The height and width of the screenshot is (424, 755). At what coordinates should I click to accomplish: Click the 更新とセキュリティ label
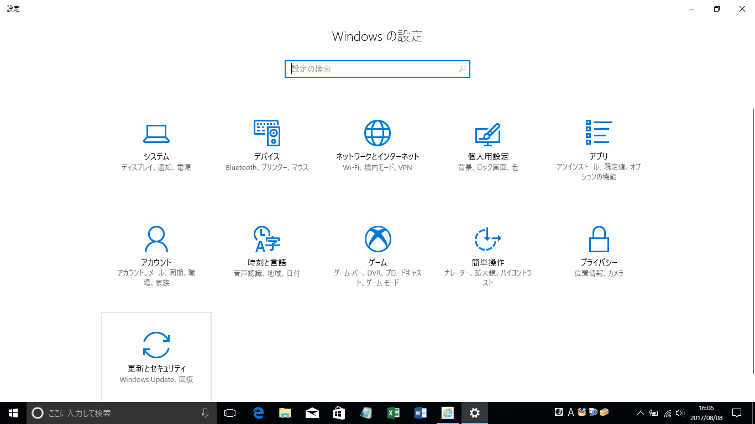coord(156,369)
